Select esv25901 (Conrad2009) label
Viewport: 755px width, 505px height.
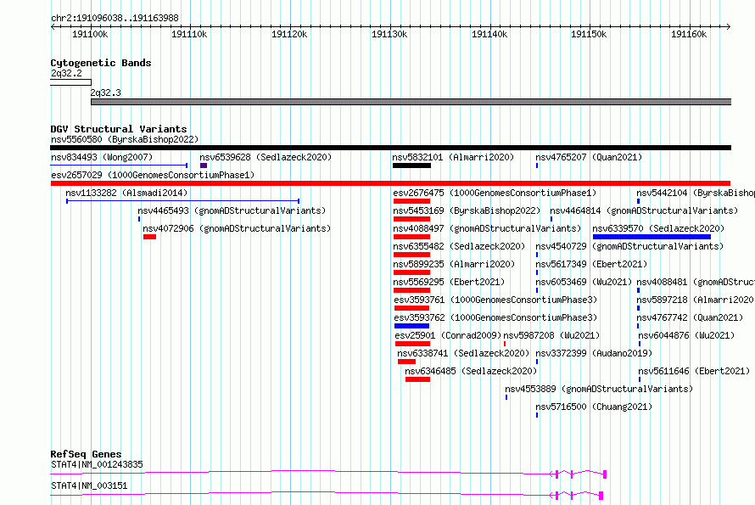point(448,336)
